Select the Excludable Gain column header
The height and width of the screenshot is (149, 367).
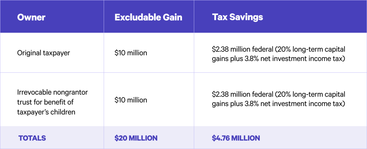(x=148, y=17)
